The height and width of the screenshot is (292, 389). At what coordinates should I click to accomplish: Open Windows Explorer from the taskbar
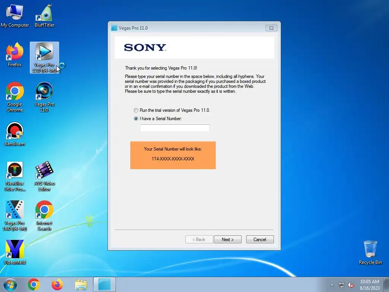pyautogui.click(x=81, y=285)
